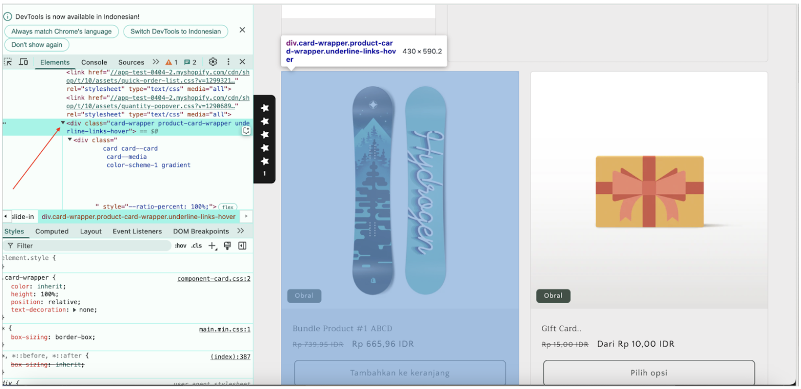Toggle the :hov element state button
This screenshot has height=389, width=801.
tap(181, 246)
